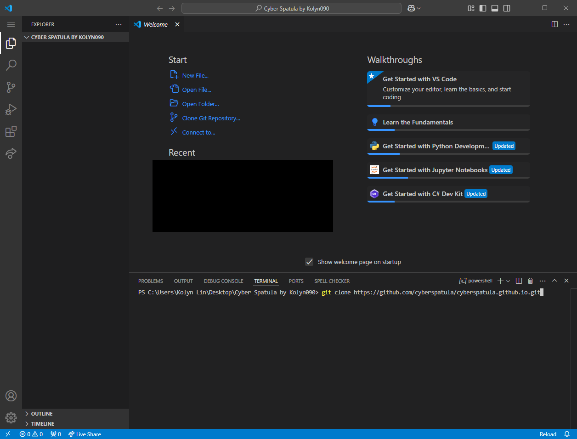Image resolution: width=577 pixels, height=439 pixels.
Task: Switch to the Debug Console tab
Action: [x=223, y=281]
